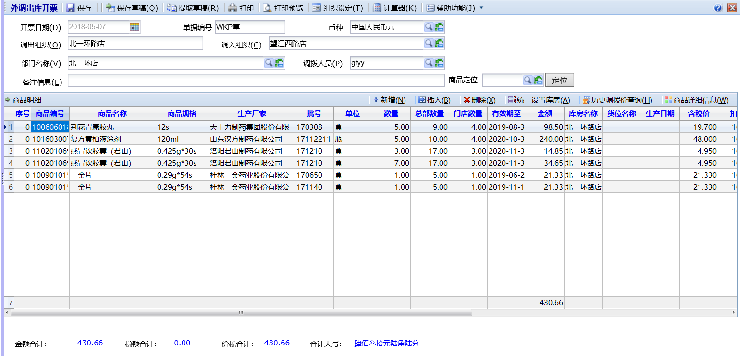Click the 调出组织 input field
Viewport: 749px width, 356px height.
point(135,43)
